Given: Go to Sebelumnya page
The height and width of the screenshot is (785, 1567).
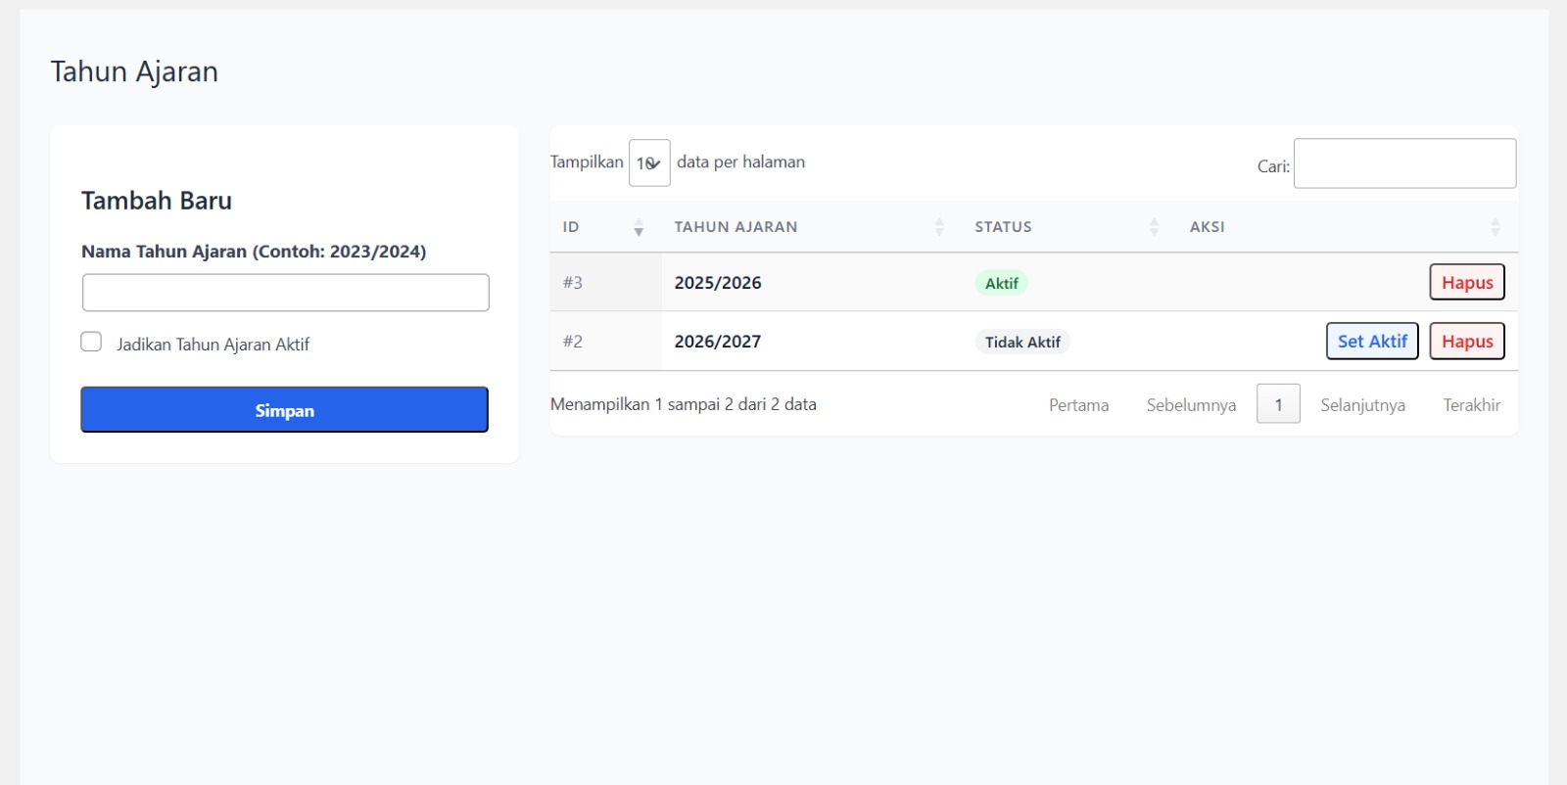Looking at the screenshot, I should (x=1191, y=405).
